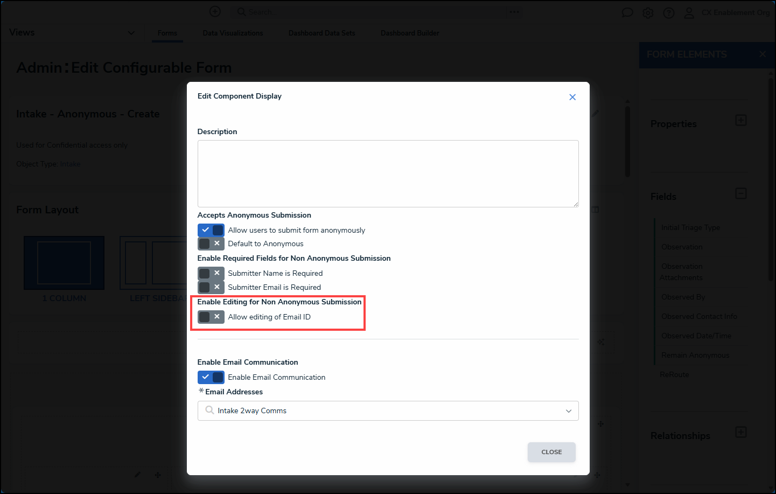This screenshot has width=776, height=494.
Task: Click the CLOSE button in the dialog
Action: [551, 452]
